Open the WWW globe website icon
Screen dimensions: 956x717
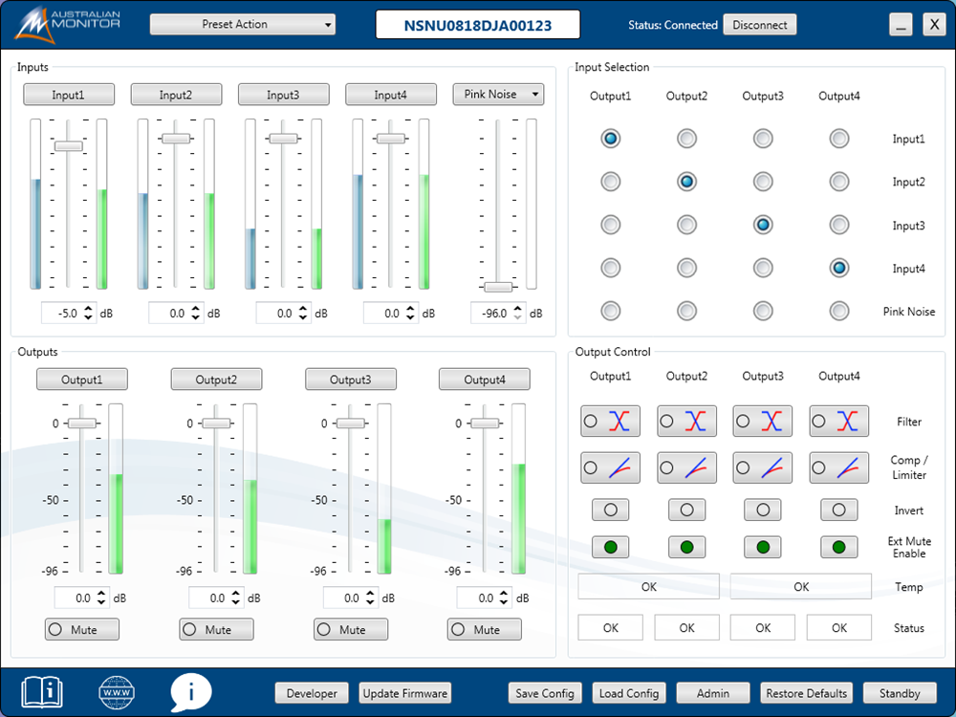tap(117, 691)
